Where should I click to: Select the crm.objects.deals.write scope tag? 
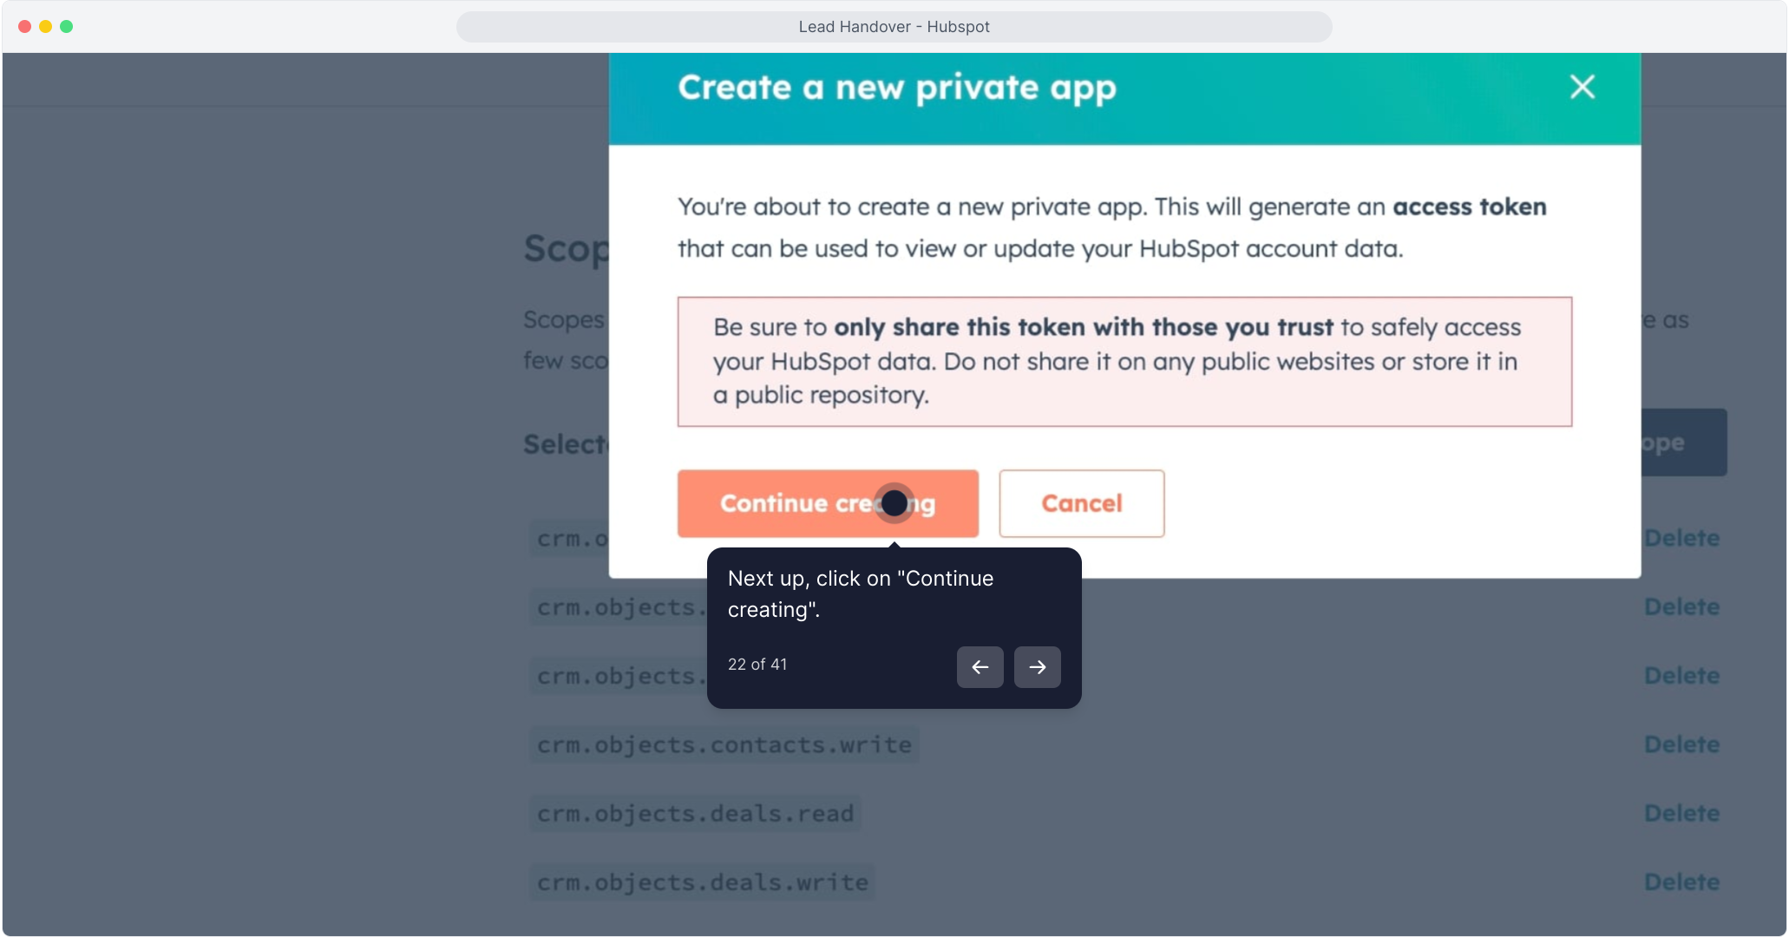coord(702,882)
